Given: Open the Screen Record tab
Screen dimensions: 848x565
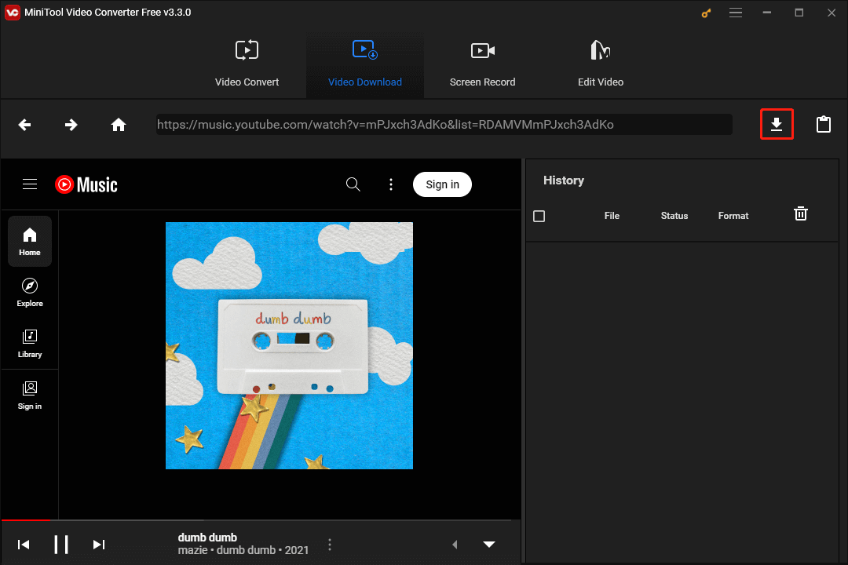Looking at the screenshot, I should click(482, 64).
